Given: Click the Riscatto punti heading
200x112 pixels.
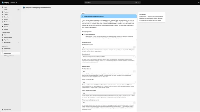Looking at the screenshot, I should click(x=86, y=66).
